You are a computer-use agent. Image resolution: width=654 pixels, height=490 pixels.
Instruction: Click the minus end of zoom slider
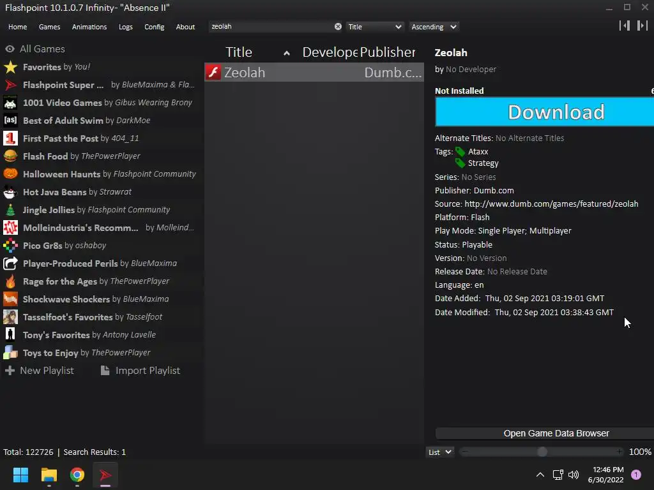pos(465,452)
